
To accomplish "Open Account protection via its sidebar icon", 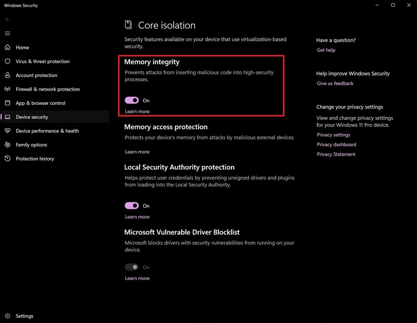I will click(7, 75).
